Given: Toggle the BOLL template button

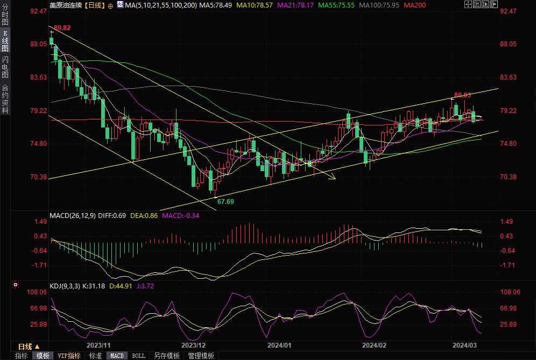Looking at the screenshot, I should 138,356.
